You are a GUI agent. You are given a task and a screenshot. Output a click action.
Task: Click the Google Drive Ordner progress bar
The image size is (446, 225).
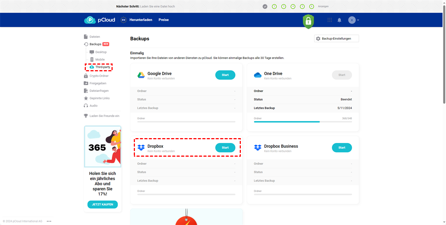(x=186, y=122)
